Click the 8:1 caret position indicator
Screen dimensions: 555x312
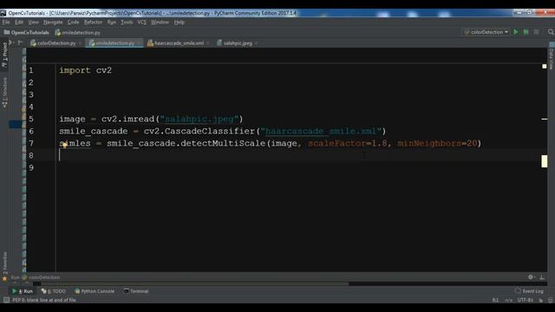tap(495, 300)
